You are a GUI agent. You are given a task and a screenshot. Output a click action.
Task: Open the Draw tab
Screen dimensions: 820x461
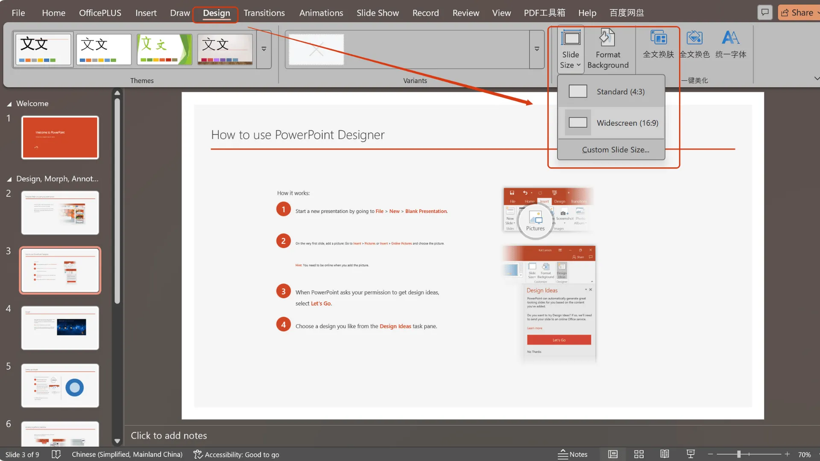180,13
